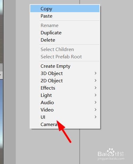133x164 pixels.
Task: Open the 3D Object submenu
Action: tap(65, 73)
